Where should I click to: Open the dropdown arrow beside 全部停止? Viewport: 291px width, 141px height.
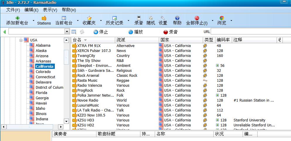(x=213, y=20)
